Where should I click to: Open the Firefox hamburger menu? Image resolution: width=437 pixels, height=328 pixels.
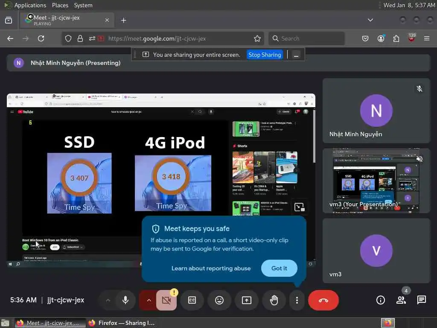(x=427, y=38)
